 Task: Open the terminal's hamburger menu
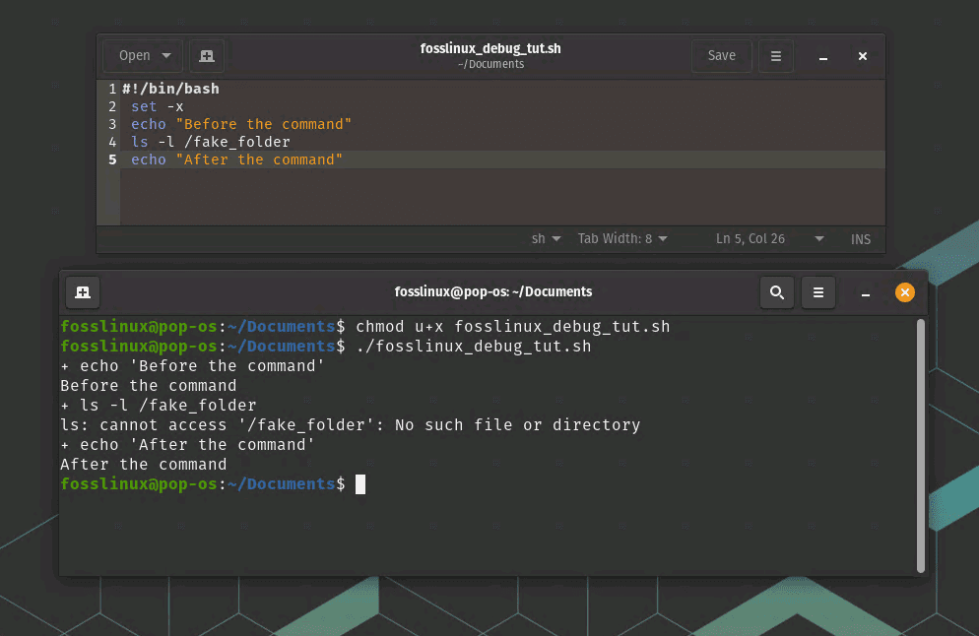(x=818, y=292)
